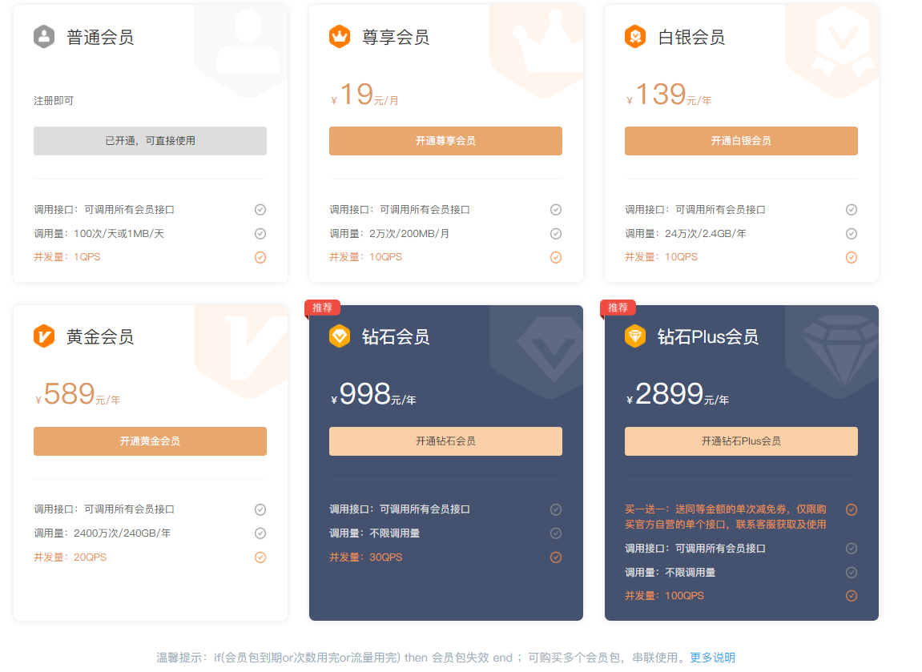The width and height of the screenshot is (922, 672).
Task: Click the check icon next to 100QPS
Action: 851,596
